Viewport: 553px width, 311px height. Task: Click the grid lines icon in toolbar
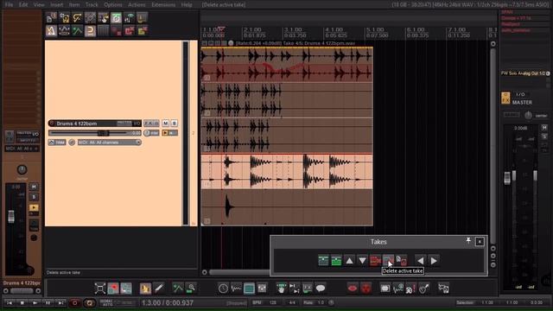coord(103,31)
